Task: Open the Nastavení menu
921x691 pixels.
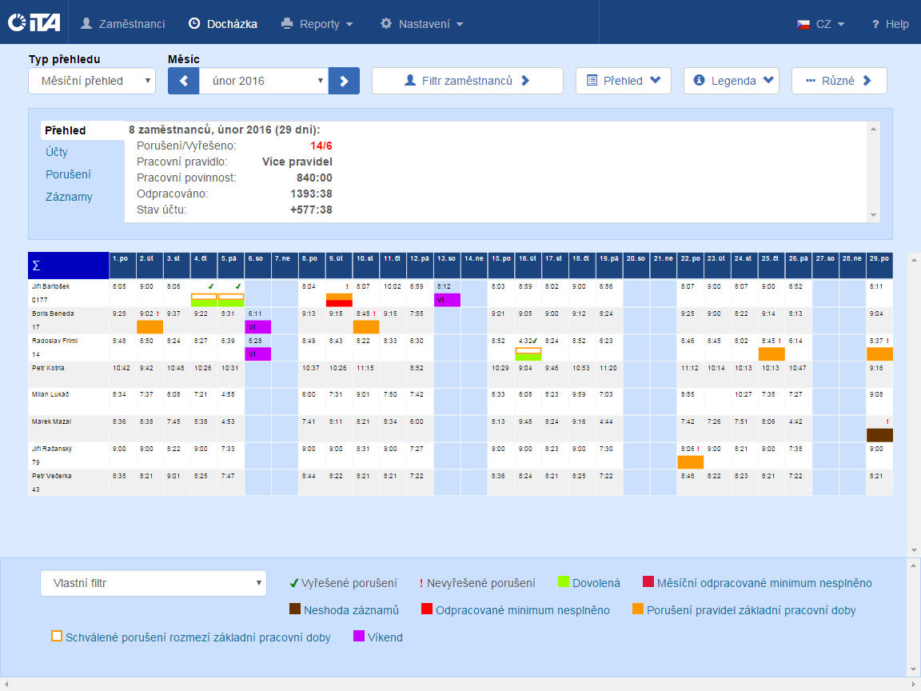Action: point(422,24)
